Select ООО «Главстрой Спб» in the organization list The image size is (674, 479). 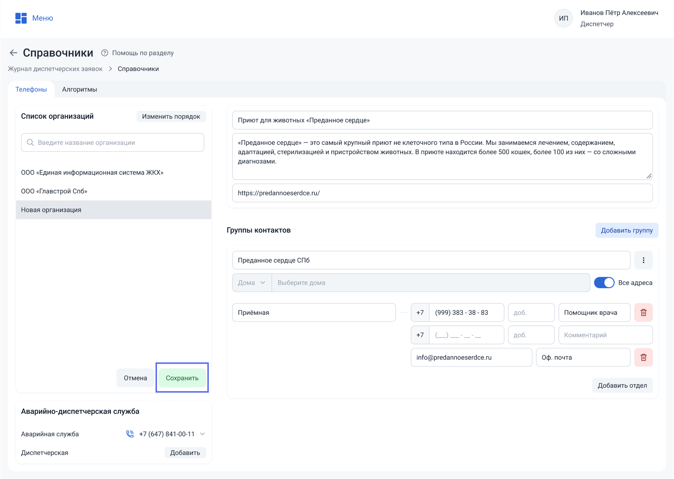(54, 191)
